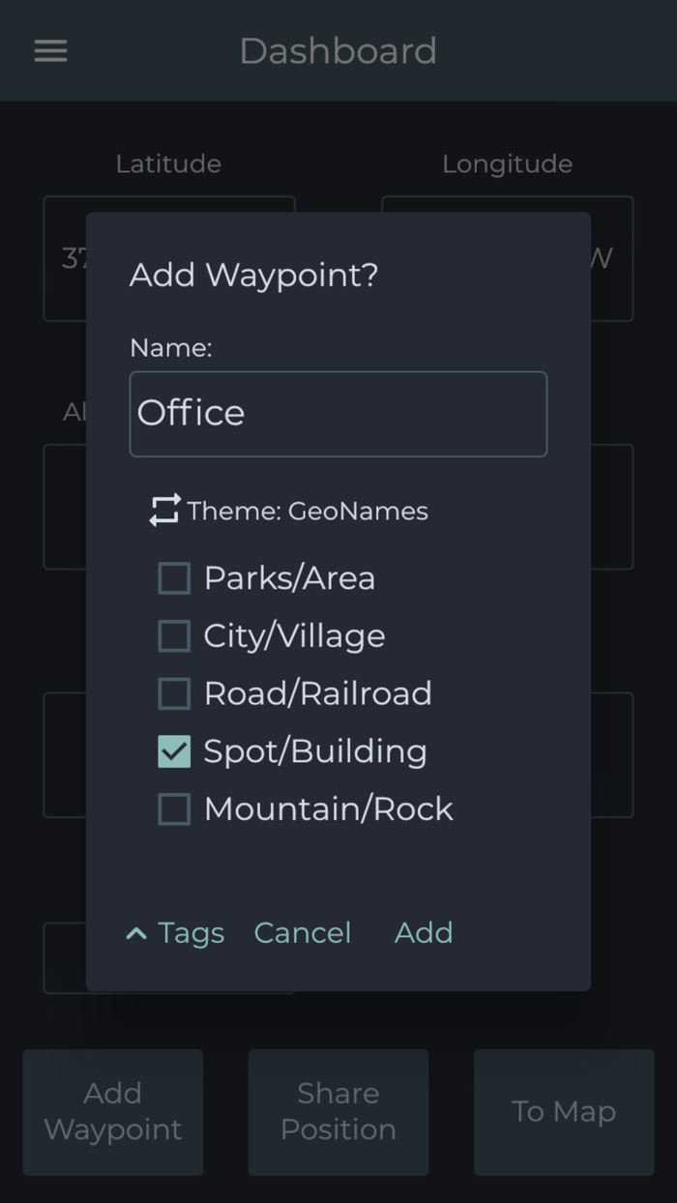Viewport: 677px width, 1203px height.
Task: Click the Parks/Area checkbox square
Action: click(174, 577)
